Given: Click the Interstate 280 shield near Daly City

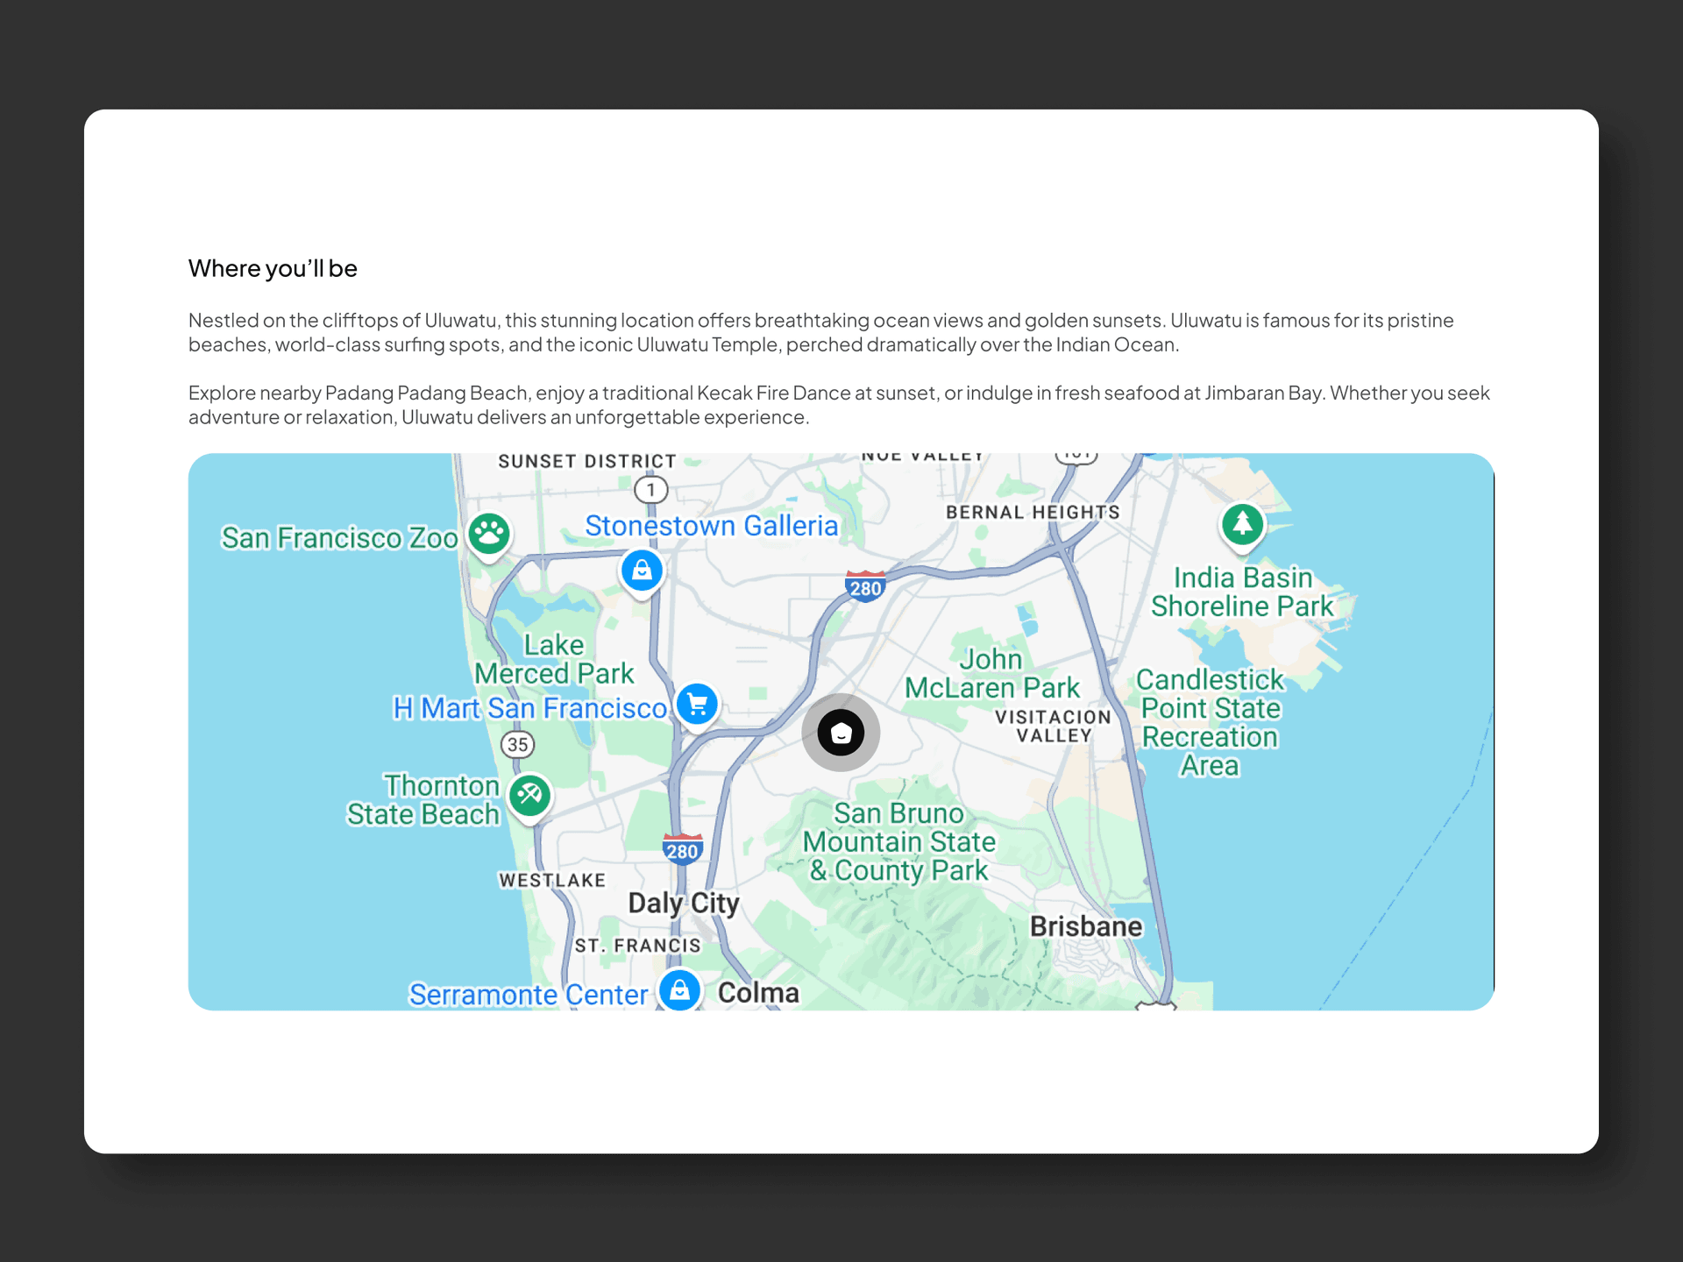Looking at the screenshot, I should pyautogui.click(x=682, y=849).
